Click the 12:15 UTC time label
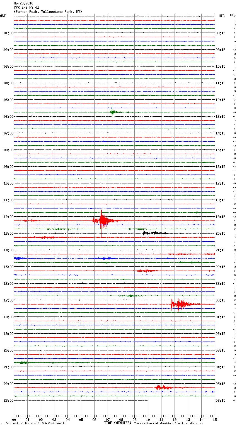Viewport: 237px width, 427px height. 221,100
